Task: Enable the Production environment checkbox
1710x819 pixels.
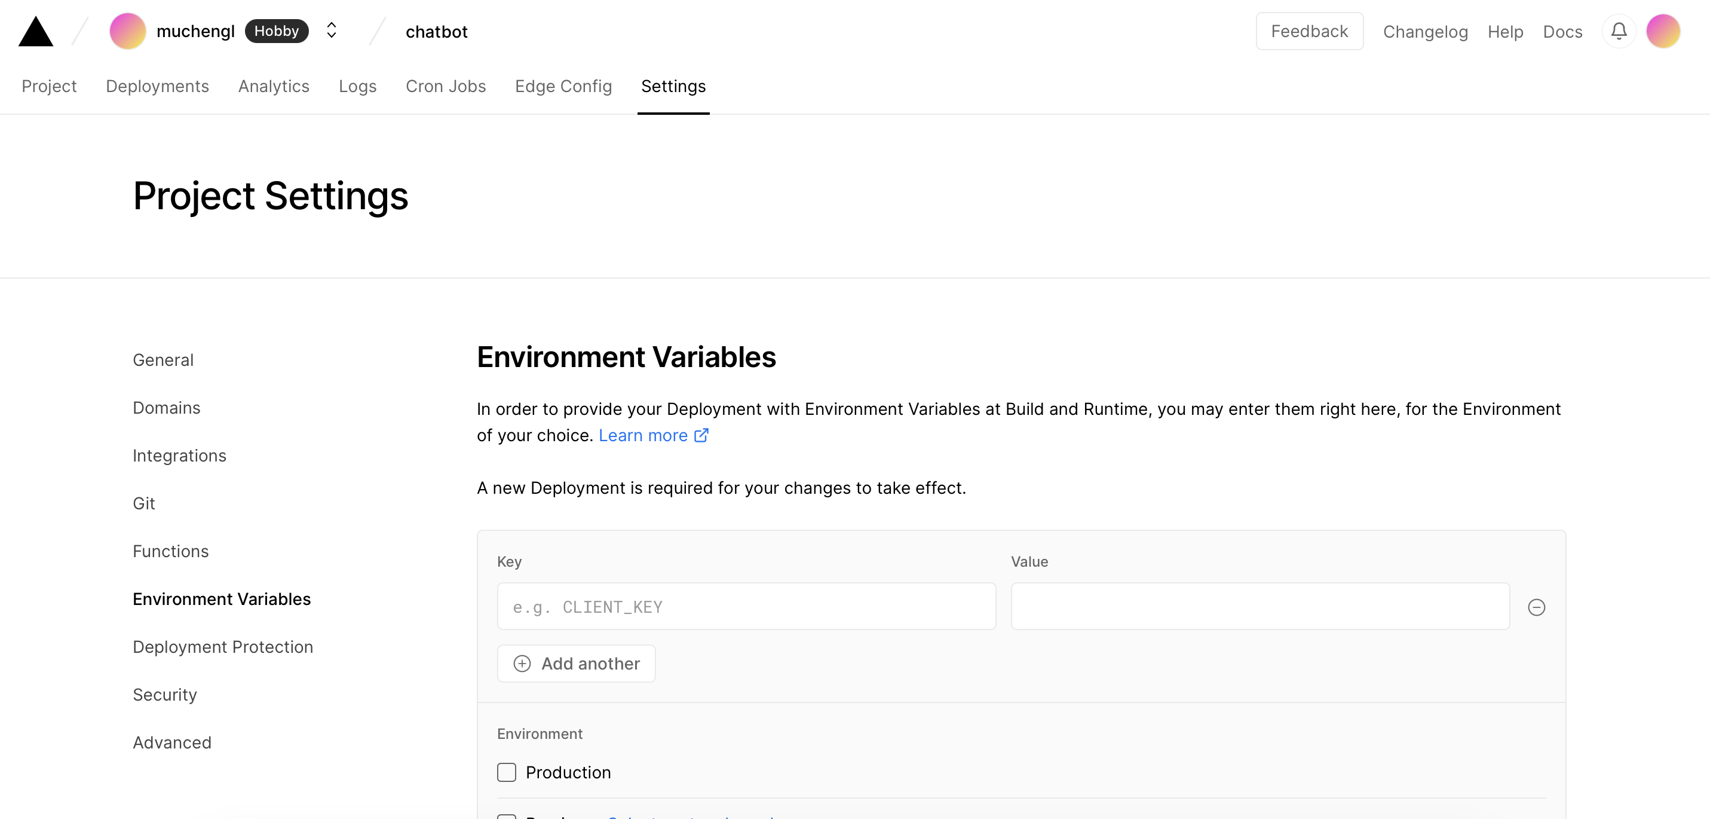Action: click(507, 772)
